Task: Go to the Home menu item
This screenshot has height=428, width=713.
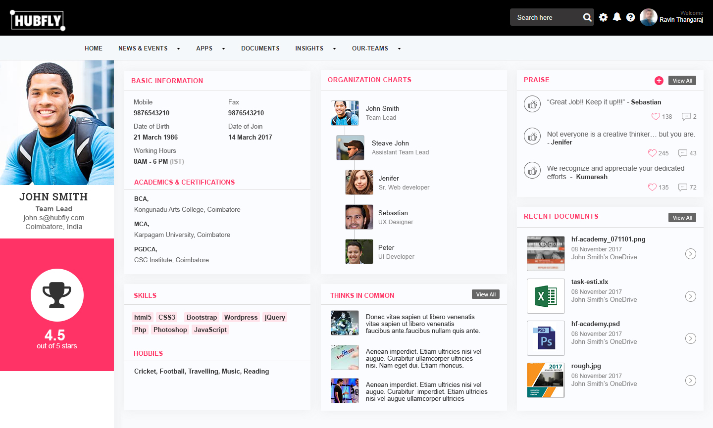Action: click(x=94, y=48)
